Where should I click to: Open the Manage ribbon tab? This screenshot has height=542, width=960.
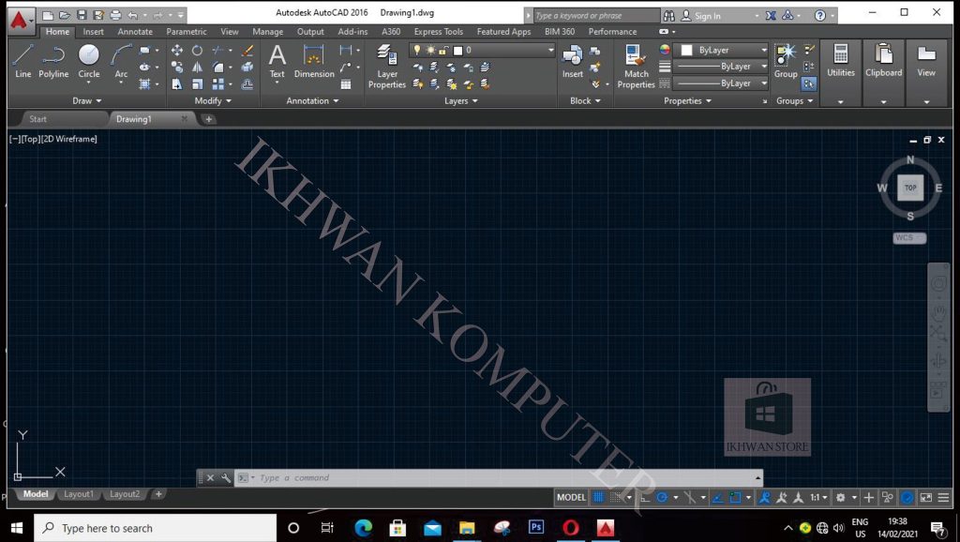point(267,31)
